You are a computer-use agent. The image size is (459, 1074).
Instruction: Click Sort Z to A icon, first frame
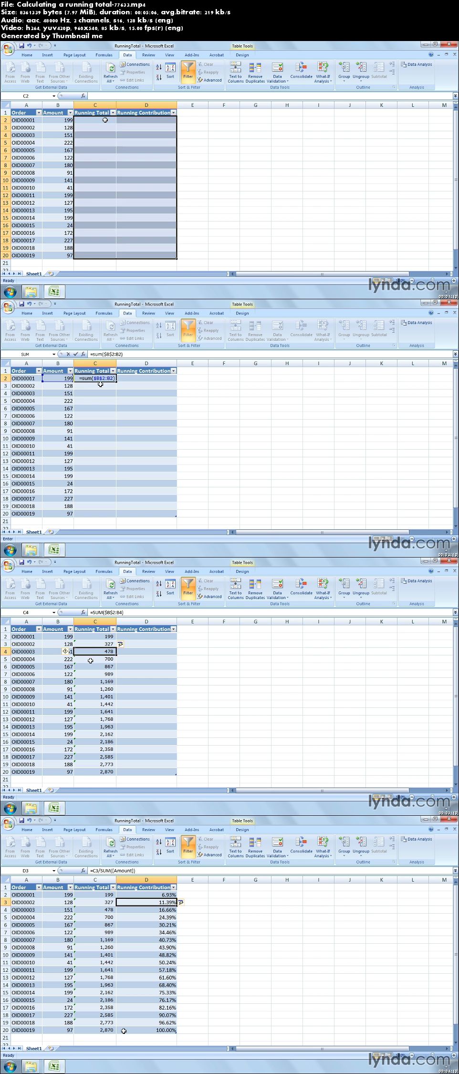click(x=159, y=77)
